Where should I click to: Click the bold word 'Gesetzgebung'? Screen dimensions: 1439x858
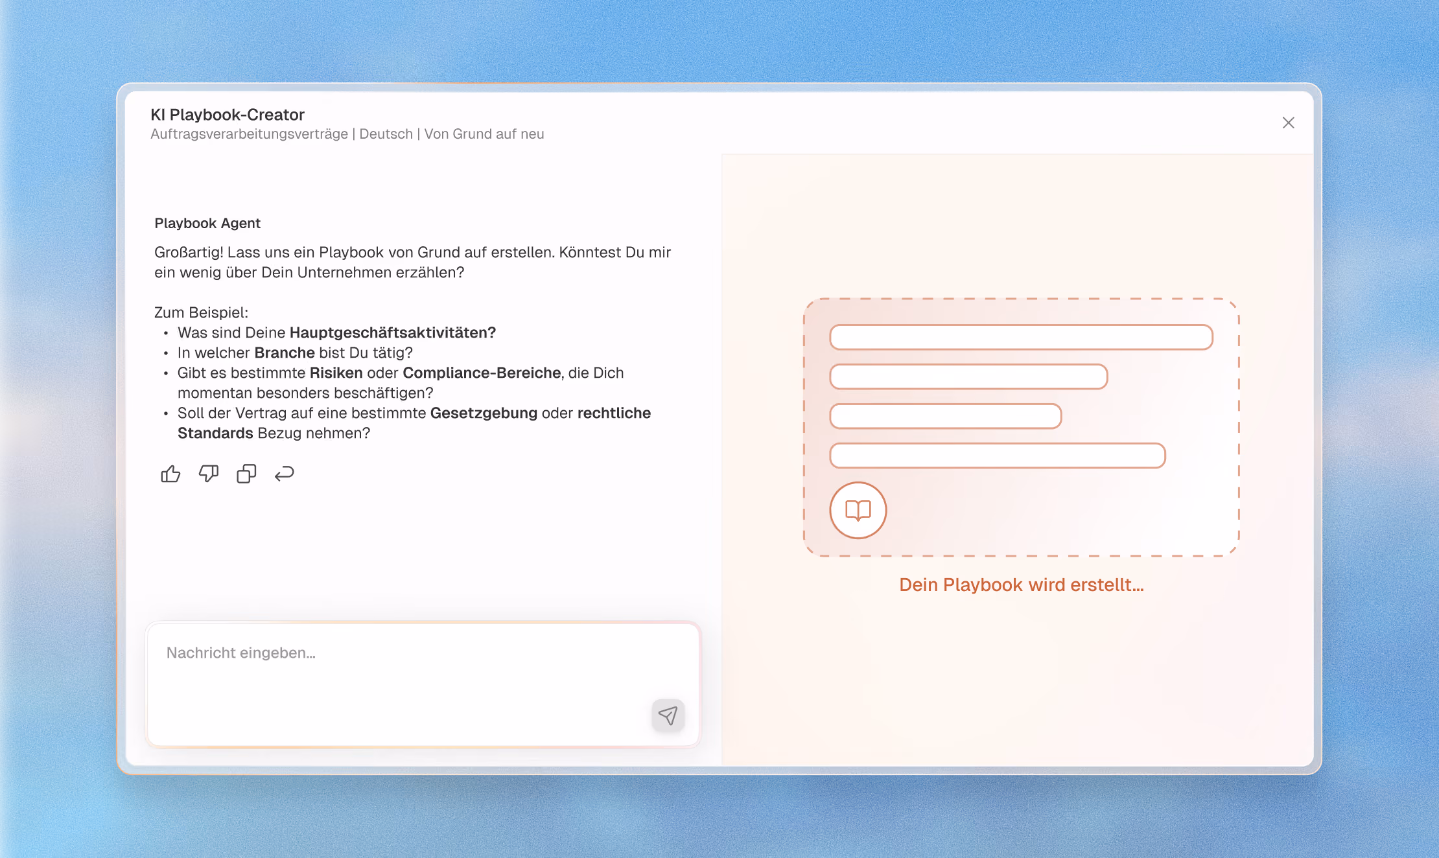tap(484, 413)
